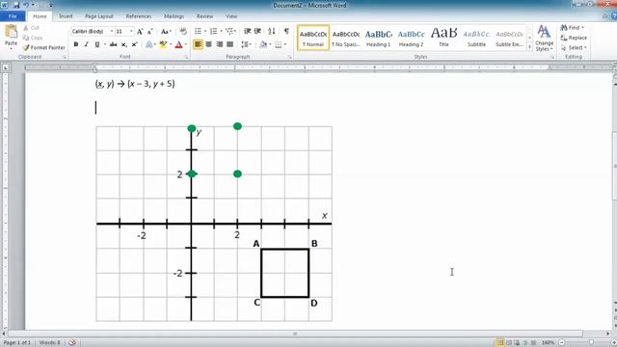Viewport: 617px width, 347px height.
Task: Apply the Title style
Action: 443,38
